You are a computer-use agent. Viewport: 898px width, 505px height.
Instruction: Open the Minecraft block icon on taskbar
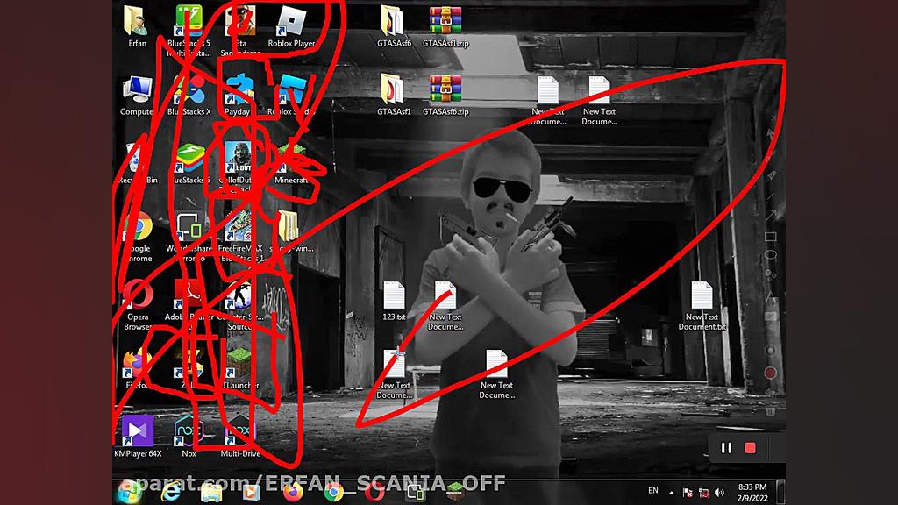pos(455,492)
